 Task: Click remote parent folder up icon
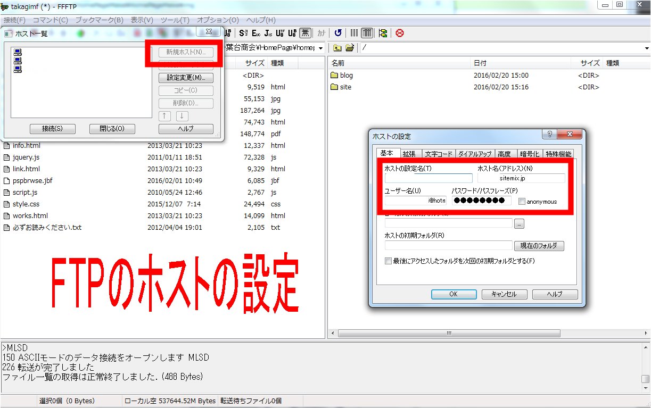pos(337,48)
